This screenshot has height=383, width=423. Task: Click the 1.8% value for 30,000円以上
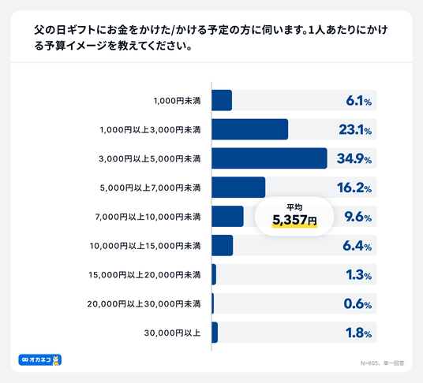(359, 333)
